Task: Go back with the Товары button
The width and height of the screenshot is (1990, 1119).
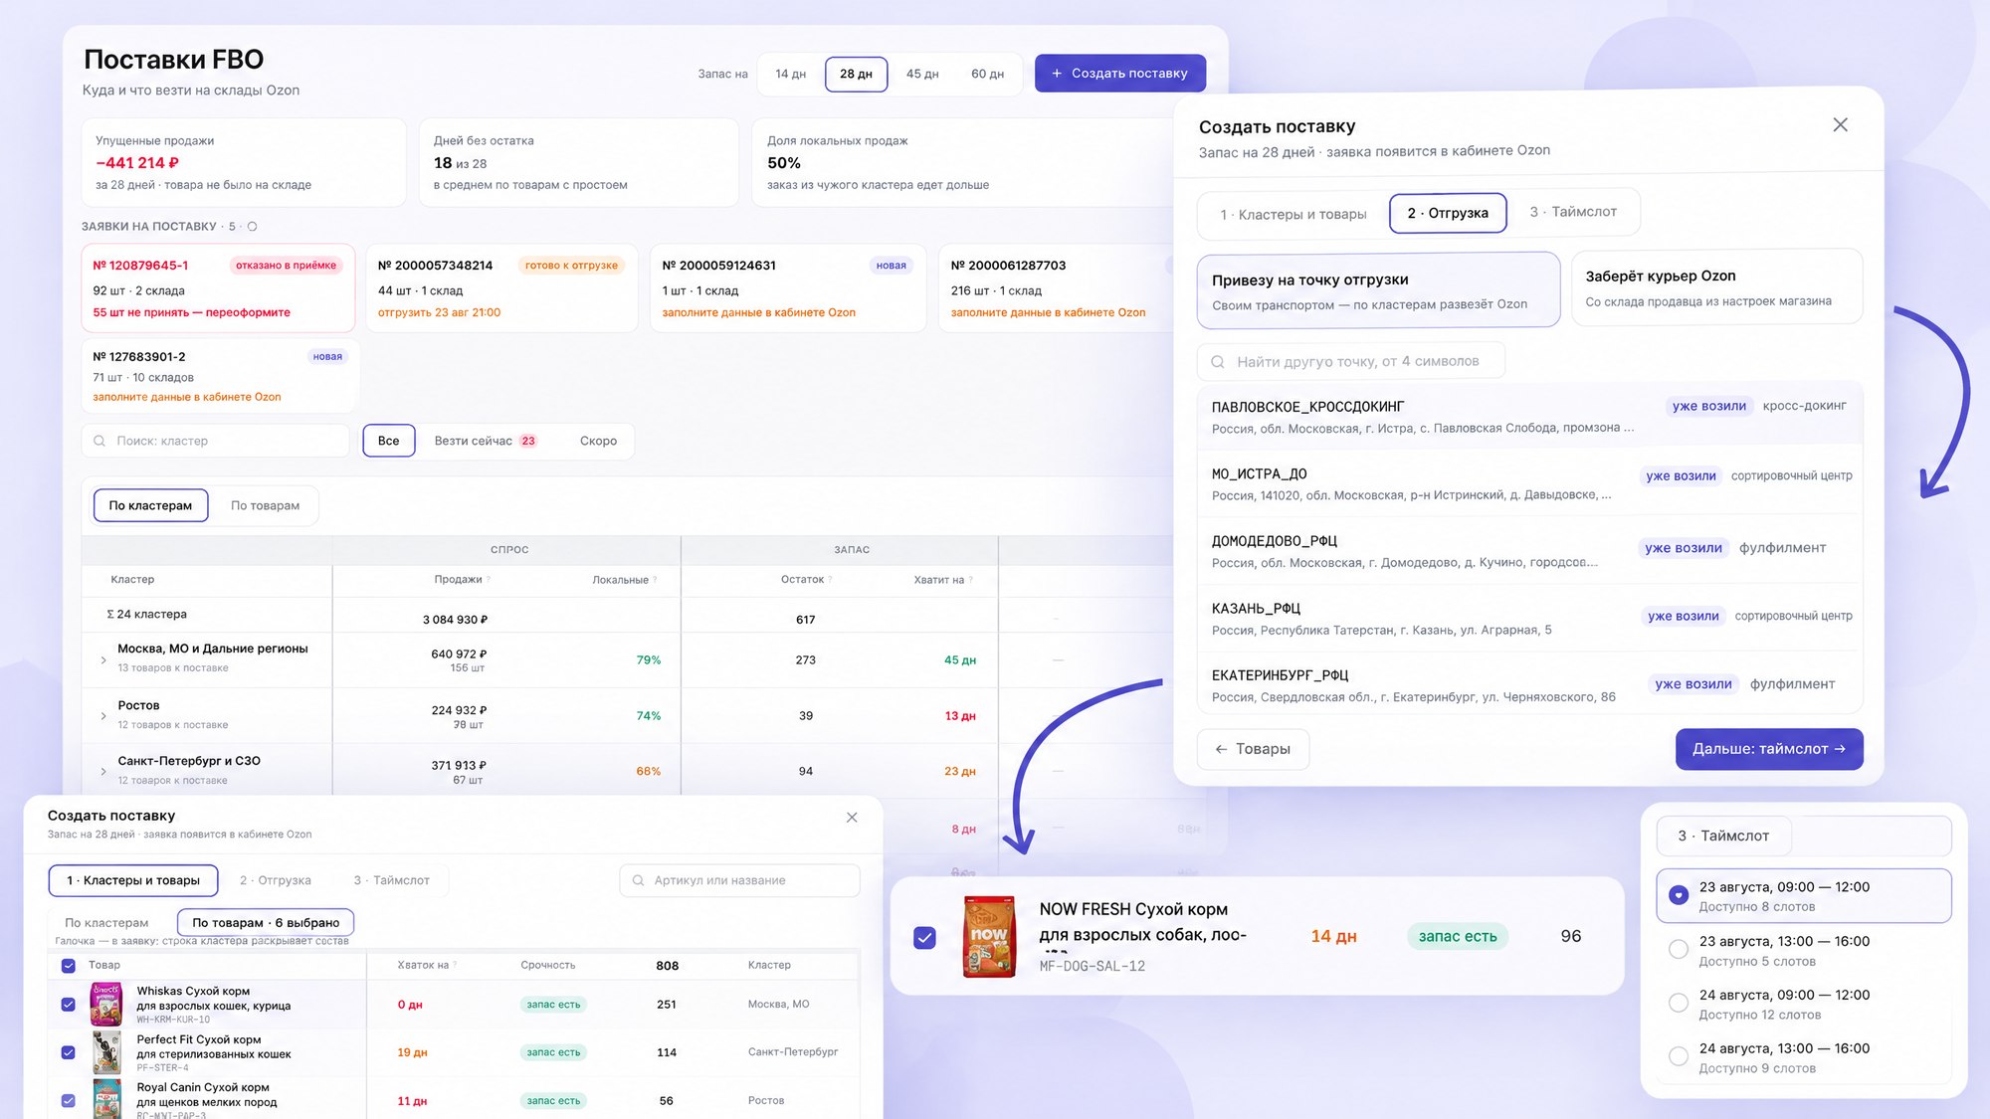Action: point(1253,749)
